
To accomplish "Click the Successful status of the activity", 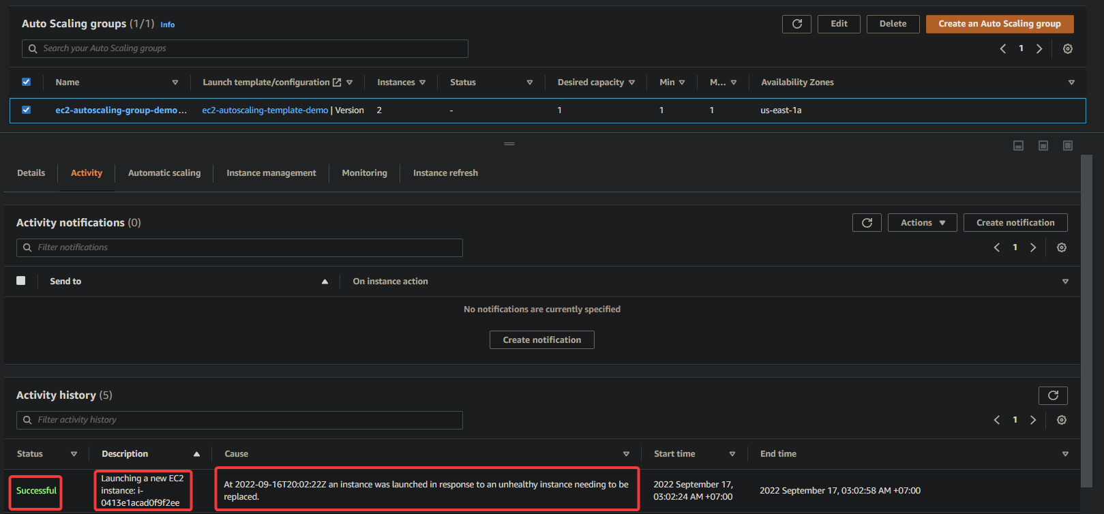I will pos(36,491).
